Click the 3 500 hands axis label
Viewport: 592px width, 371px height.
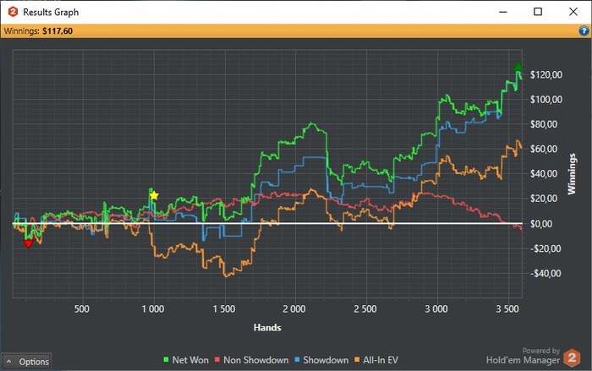507,308
